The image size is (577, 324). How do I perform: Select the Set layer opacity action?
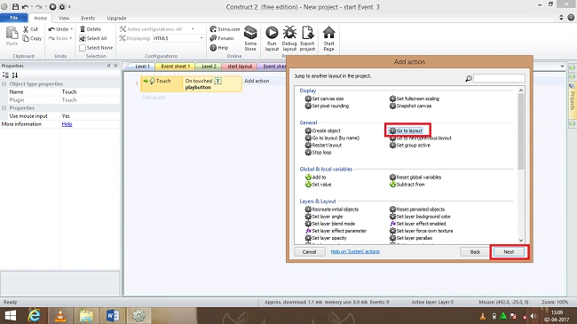point(326,238)
